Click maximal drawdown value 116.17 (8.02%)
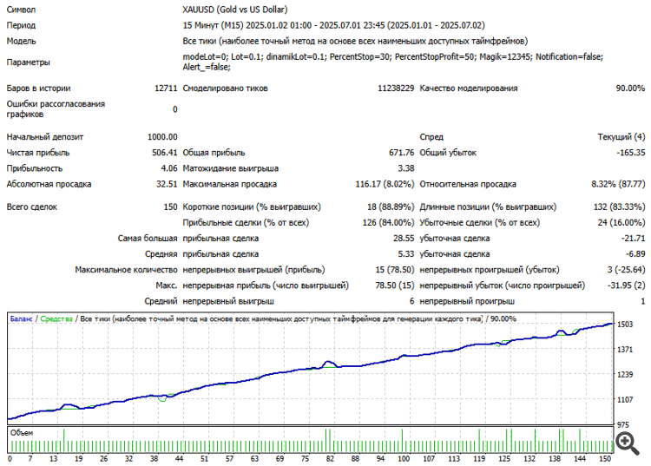Image resolution: width=651 pixels, height=466 pixels. pyautogui.click(x=385, y=184)
